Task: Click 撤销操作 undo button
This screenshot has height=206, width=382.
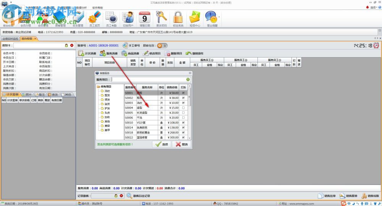Action: click(194, 53)
